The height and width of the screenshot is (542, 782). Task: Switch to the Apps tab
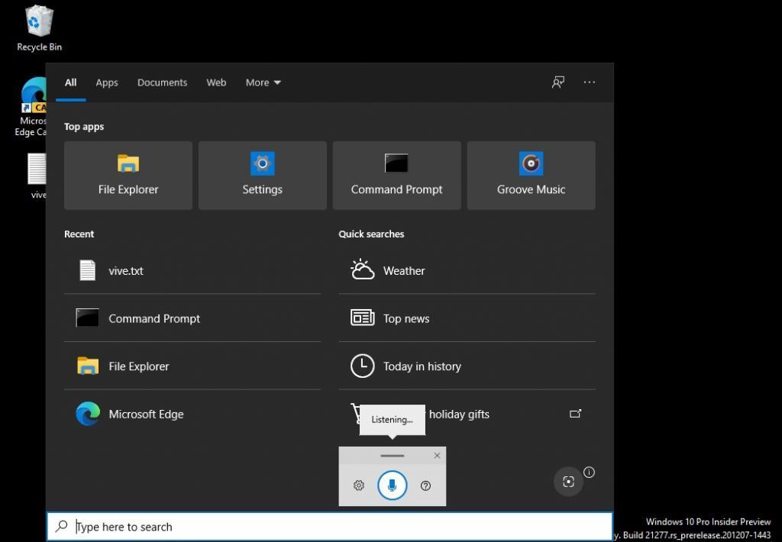click(107, 82)
